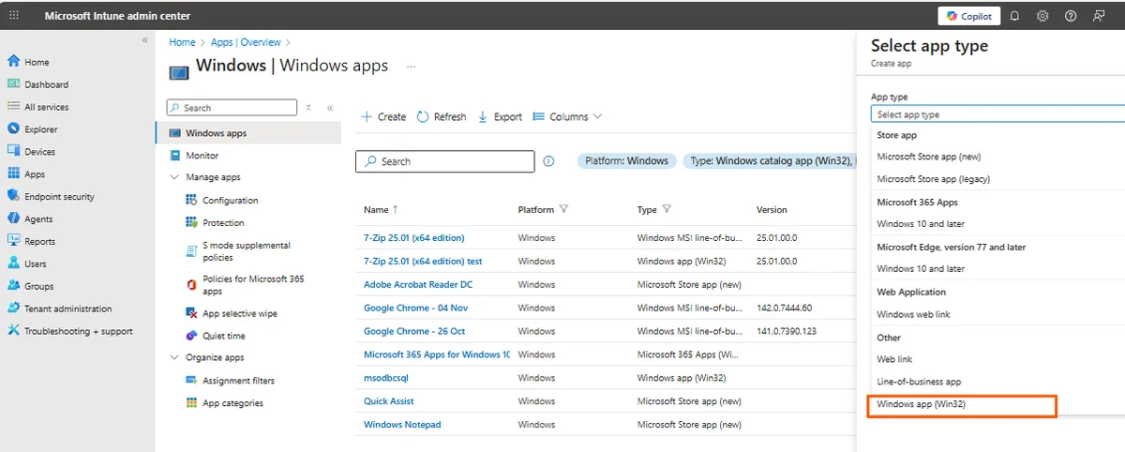This screenshot has width=1125, height=452.
Task: Click the Platform: Windows filter pill
Action: [x=626, y=161]
